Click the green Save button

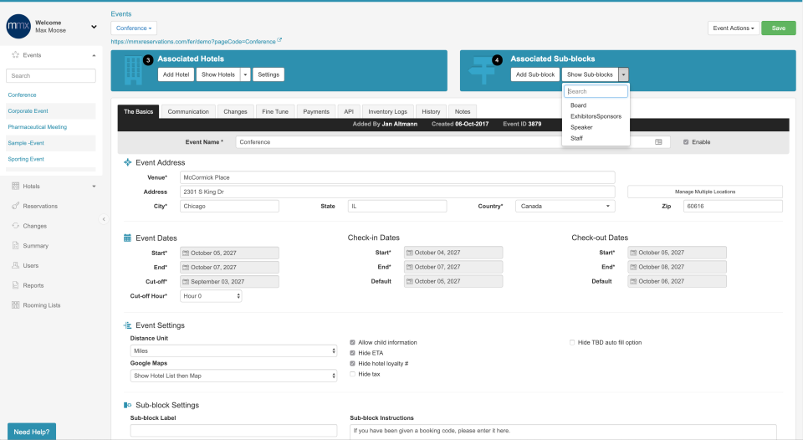tap(779, 28)
